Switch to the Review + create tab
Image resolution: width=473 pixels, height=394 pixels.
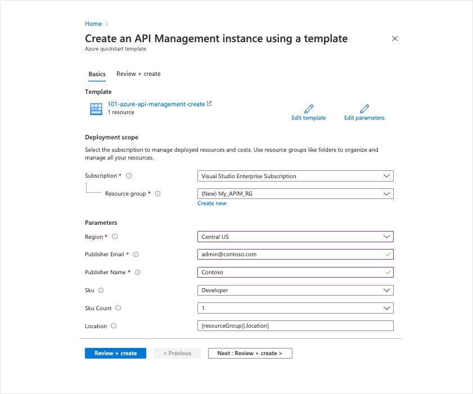[138, 74]
